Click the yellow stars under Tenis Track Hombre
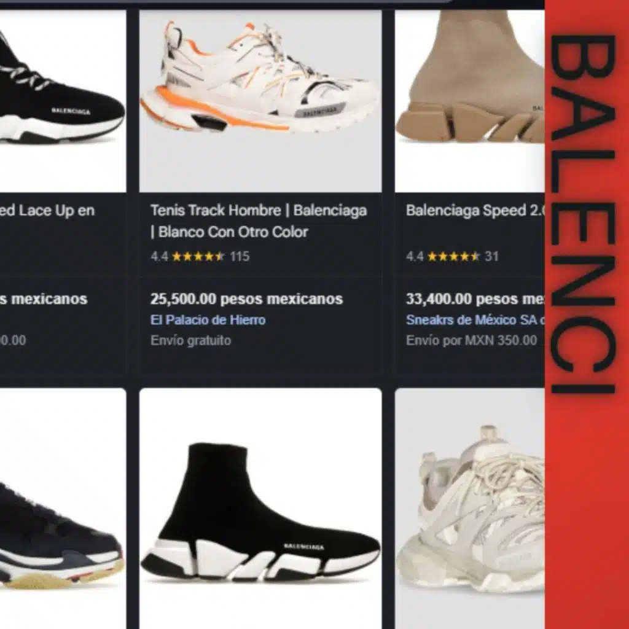Image resolution: width=629 pixels, height=629 pixels. coord(198,256)
